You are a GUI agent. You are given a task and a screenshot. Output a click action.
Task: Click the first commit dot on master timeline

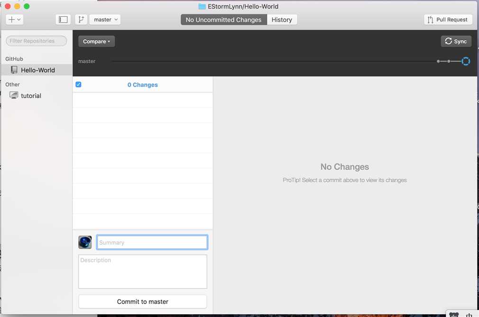pyautogui.click(x=438, y=61)
